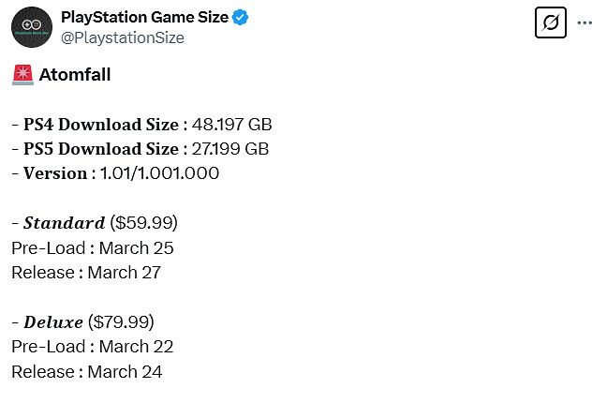Click the PlayStation Game Size profile avatar
The image size is (592, 403).
point(31,27)
